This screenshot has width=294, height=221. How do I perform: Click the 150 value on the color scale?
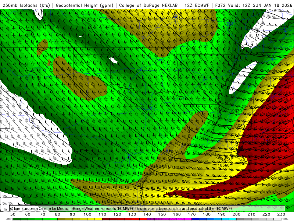[x=162, y=214]
